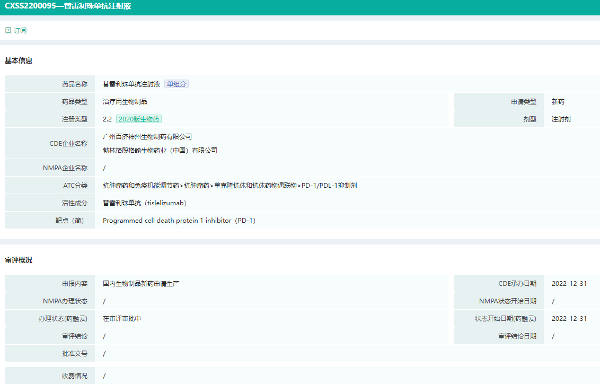
Task: Click the ATC classification path text
Action: (230, 186)
